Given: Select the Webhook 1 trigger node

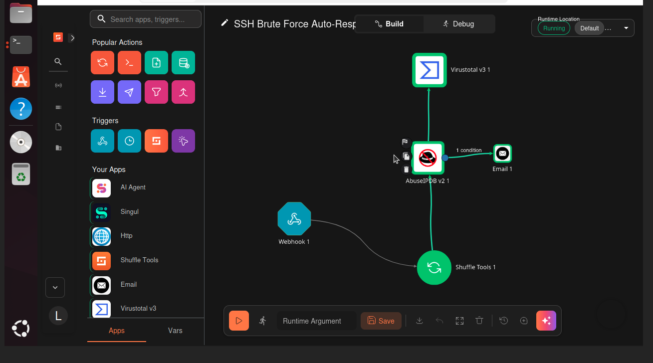Looking at the screenshot, I should pyautogui.click(x=294, y=218).
